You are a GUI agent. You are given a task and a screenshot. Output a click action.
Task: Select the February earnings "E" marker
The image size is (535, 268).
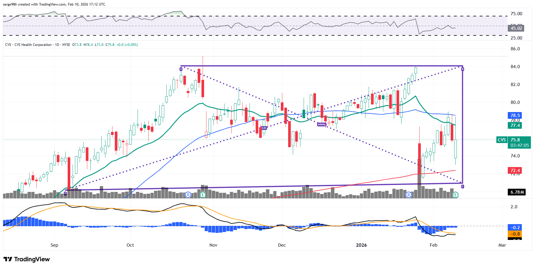(x=455, y=195)
